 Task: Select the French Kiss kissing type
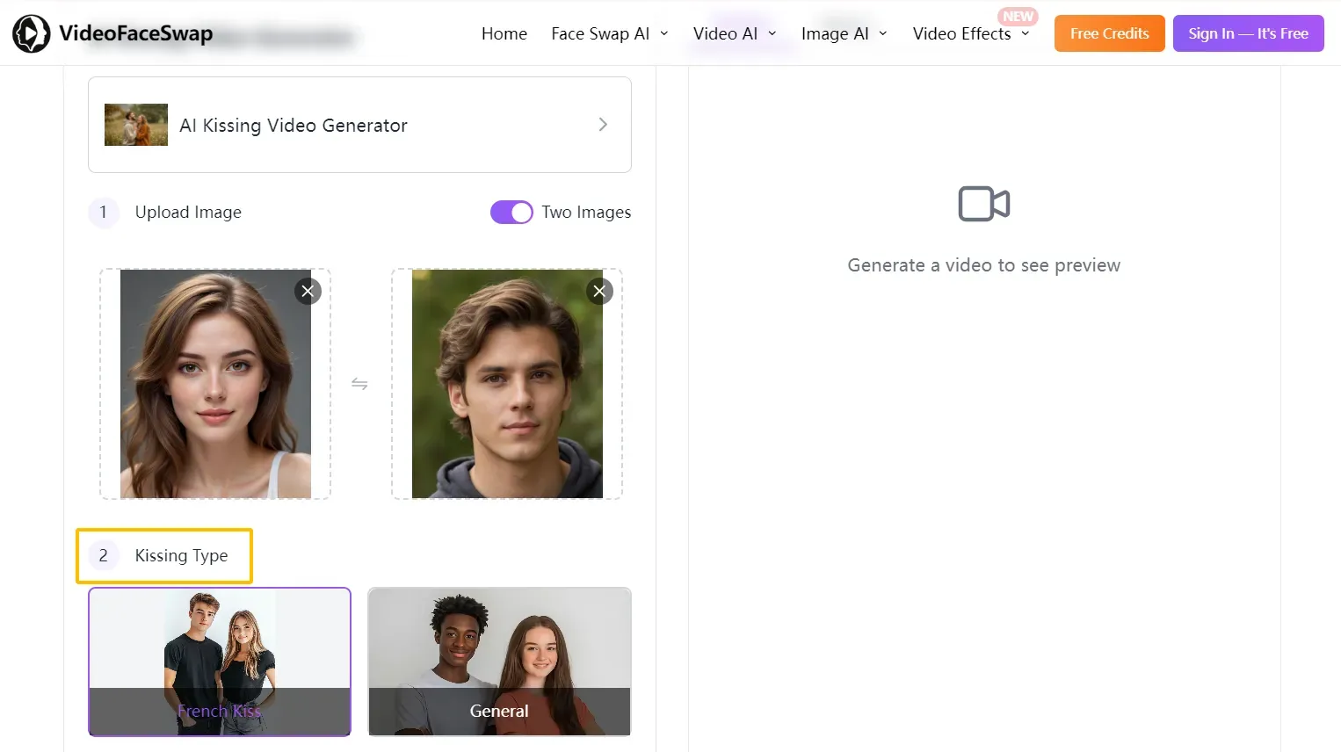219,662
